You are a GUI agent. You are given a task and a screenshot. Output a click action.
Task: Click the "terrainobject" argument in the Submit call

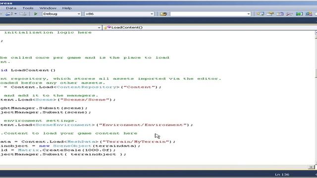click(x=93, y=154)
